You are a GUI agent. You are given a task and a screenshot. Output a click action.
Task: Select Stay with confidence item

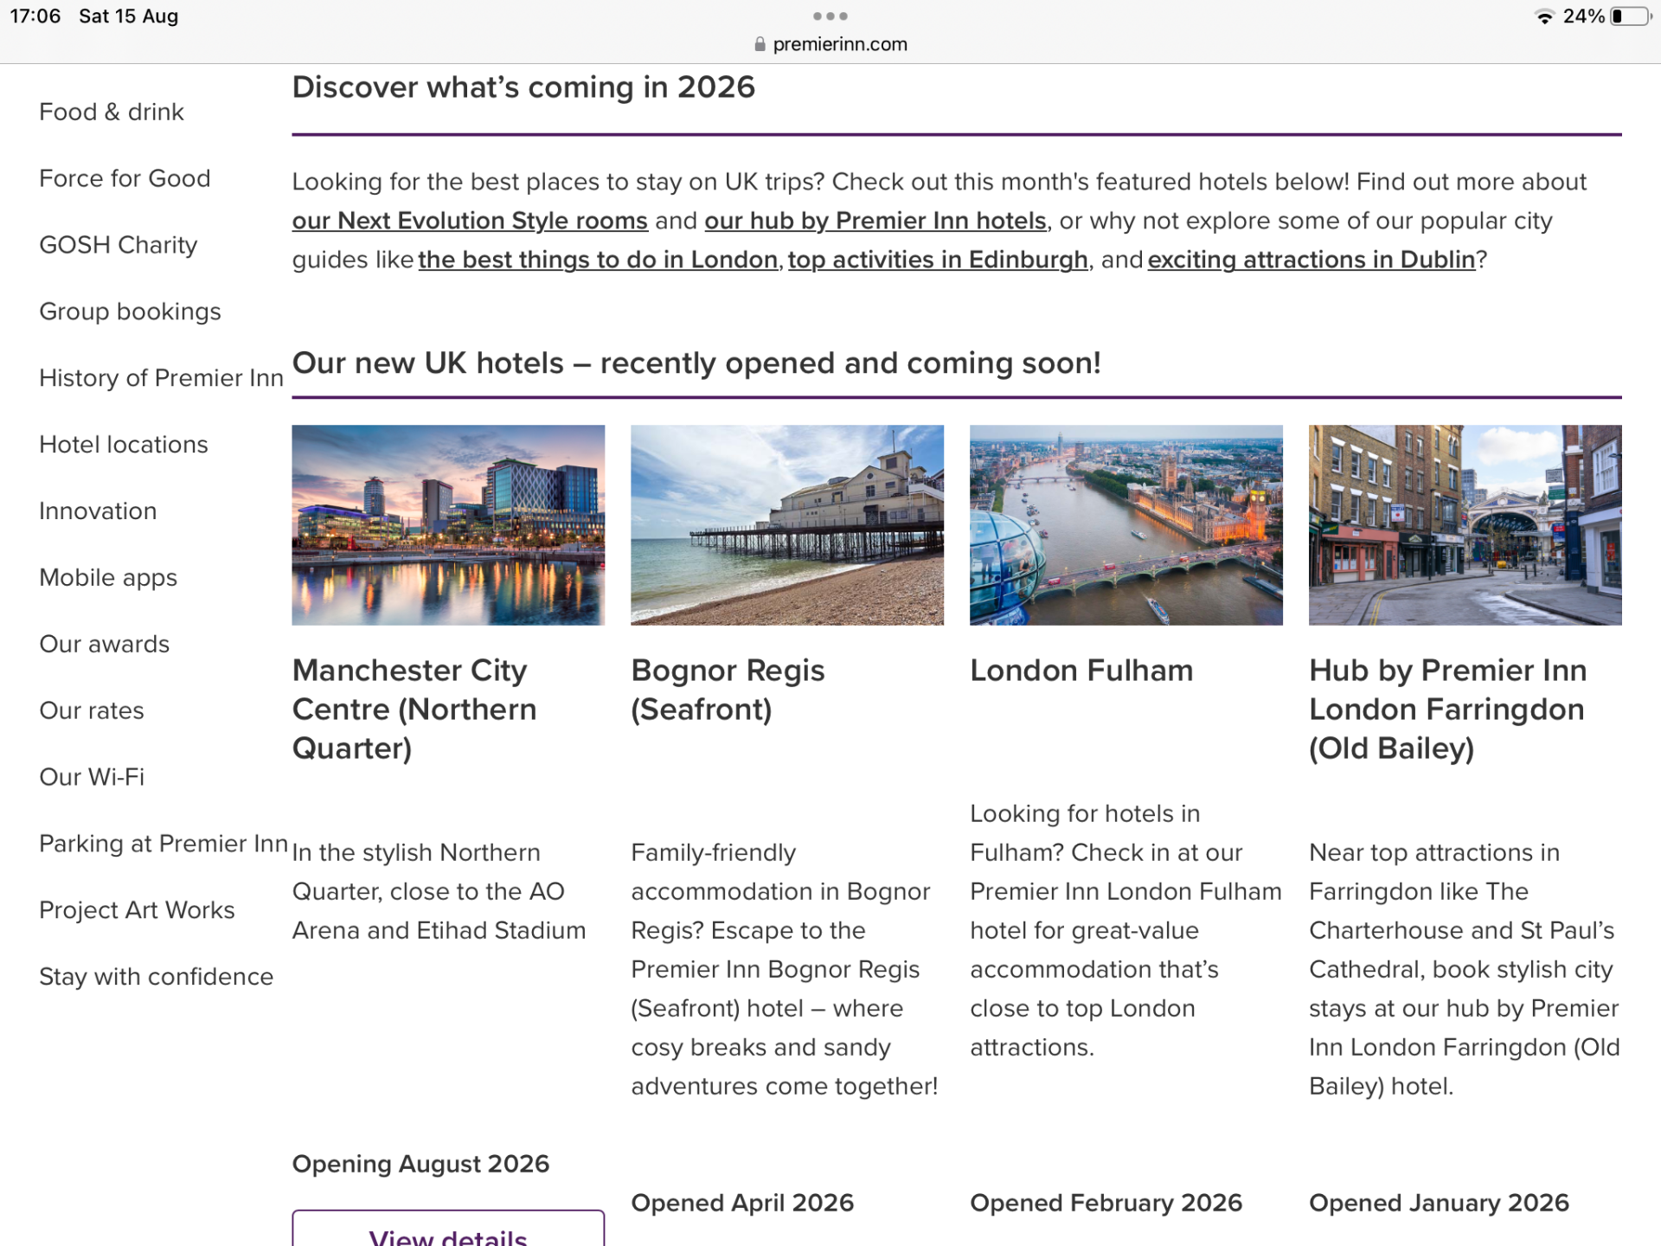point(157,977)
